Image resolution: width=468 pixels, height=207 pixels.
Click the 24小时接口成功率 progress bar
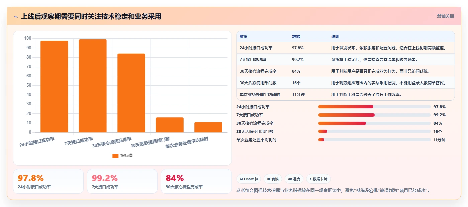click(x=374, y=107)
